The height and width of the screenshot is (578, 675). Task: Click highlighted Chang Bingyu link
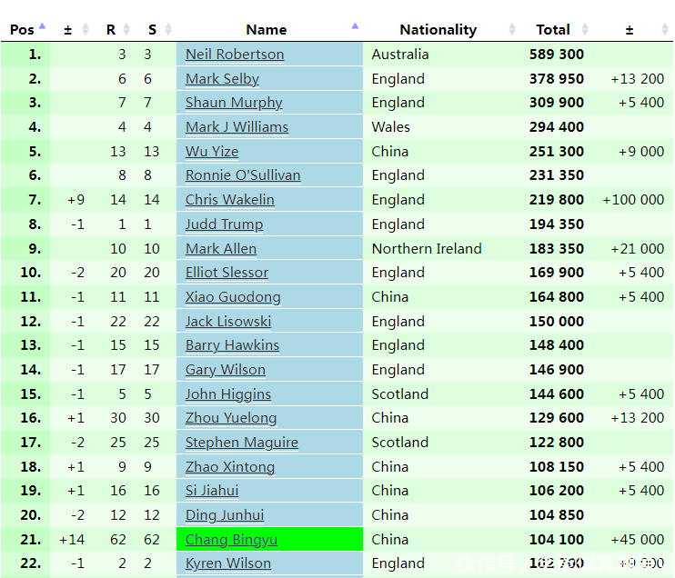[231, 540]
